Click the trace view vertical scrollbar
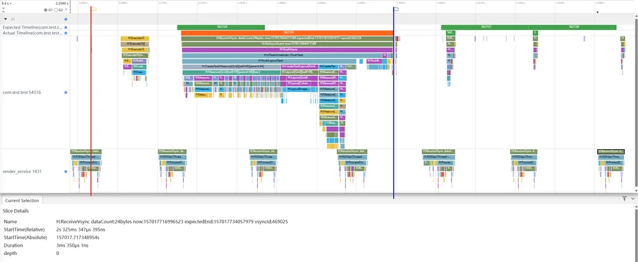 coord(636,102)
